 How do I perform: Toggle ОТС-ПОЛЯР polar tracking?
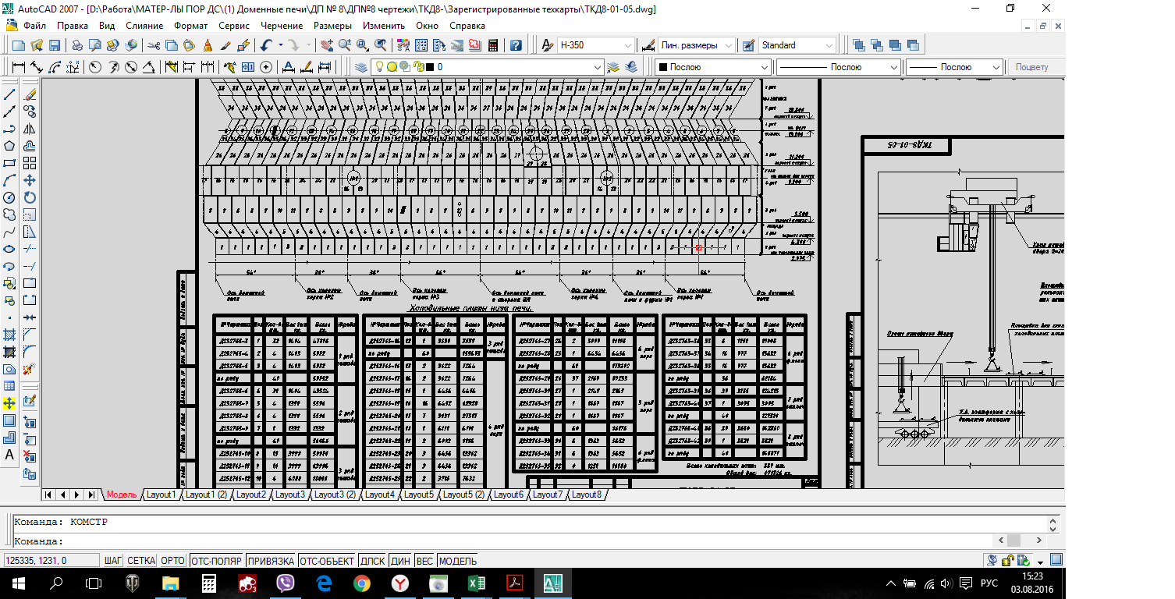coord(216,561)
